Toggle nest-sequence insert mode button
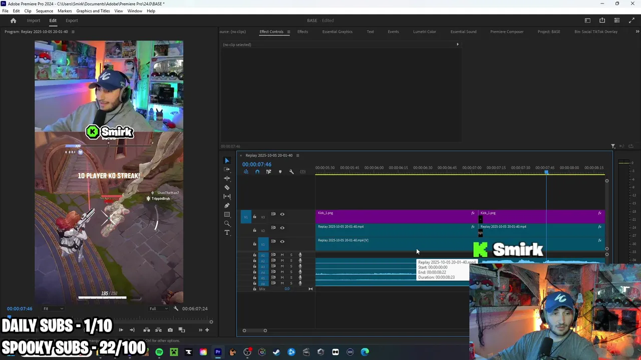 (x=246, y=172)
